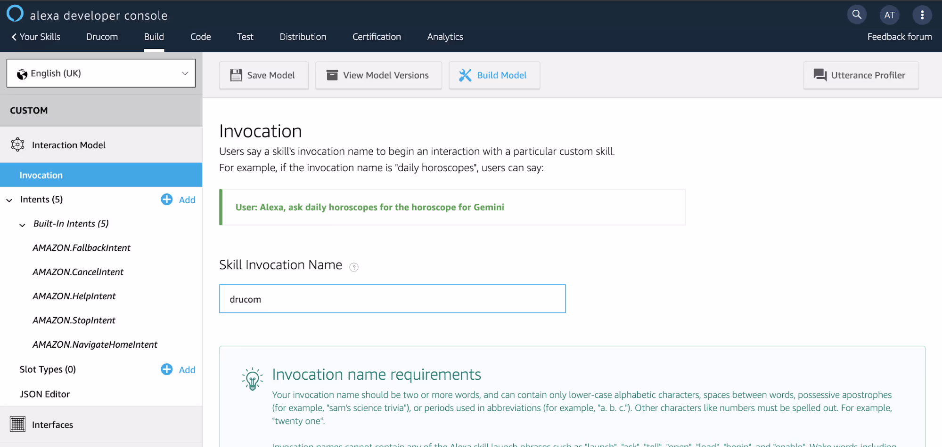This screenshot has width=942, height=447.
Task: Select AMAZON.HelpIntent in the sidebar
Action: (x=74, y=296)
